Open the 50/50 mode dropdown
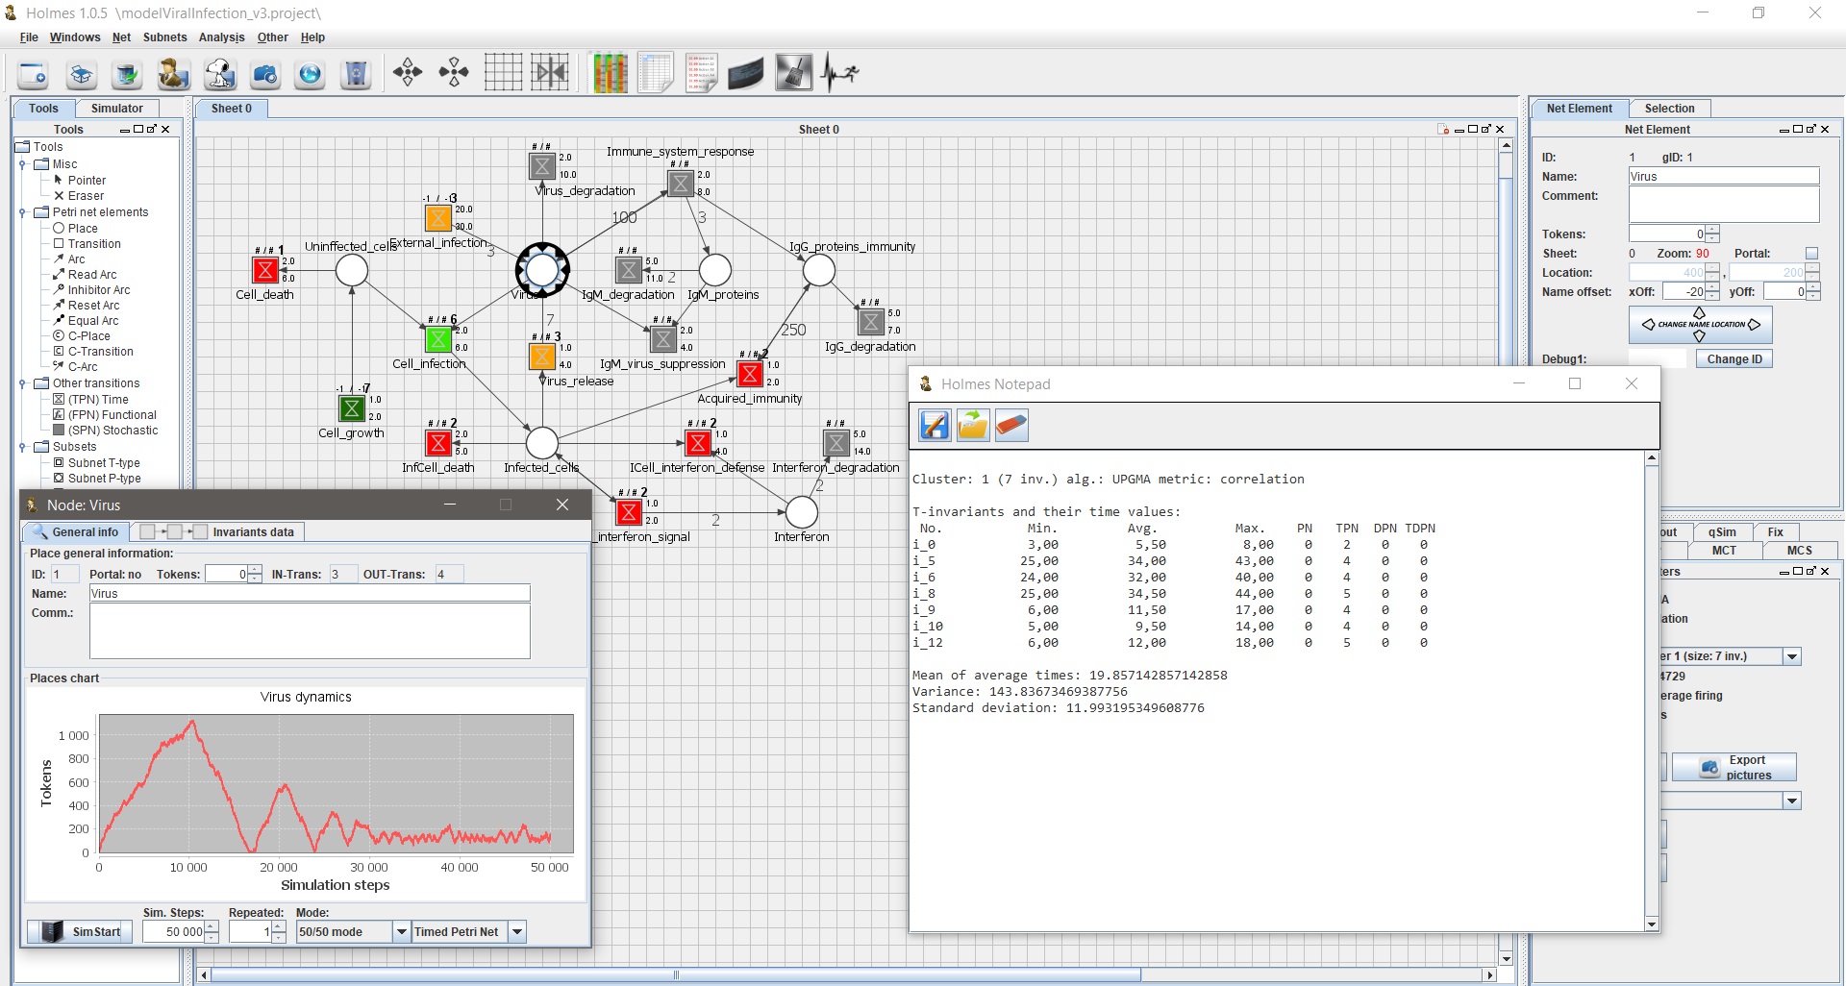 tap(402, 931)
